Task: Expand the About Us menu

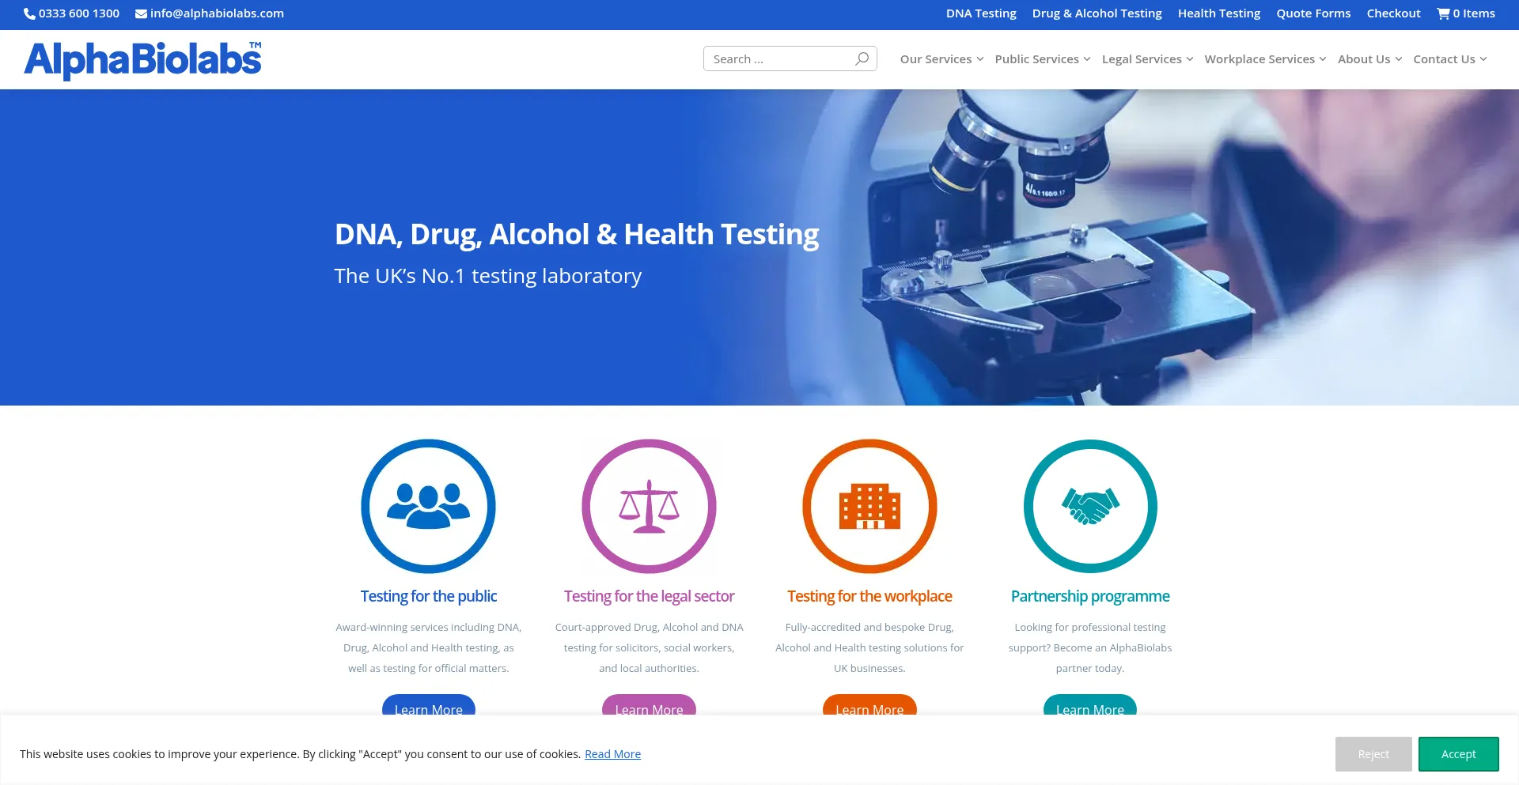Action: [x=1369, y=59]
